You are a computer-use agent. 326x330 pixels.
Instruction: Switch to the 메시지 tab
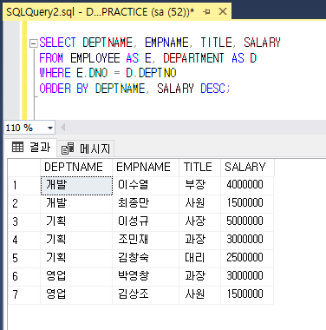click(86, 148)
